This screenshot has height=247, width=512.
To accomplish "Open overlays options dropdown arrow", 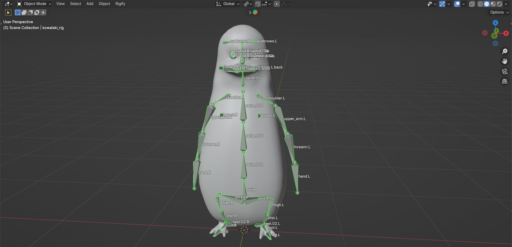I will (x=464, y=4).
